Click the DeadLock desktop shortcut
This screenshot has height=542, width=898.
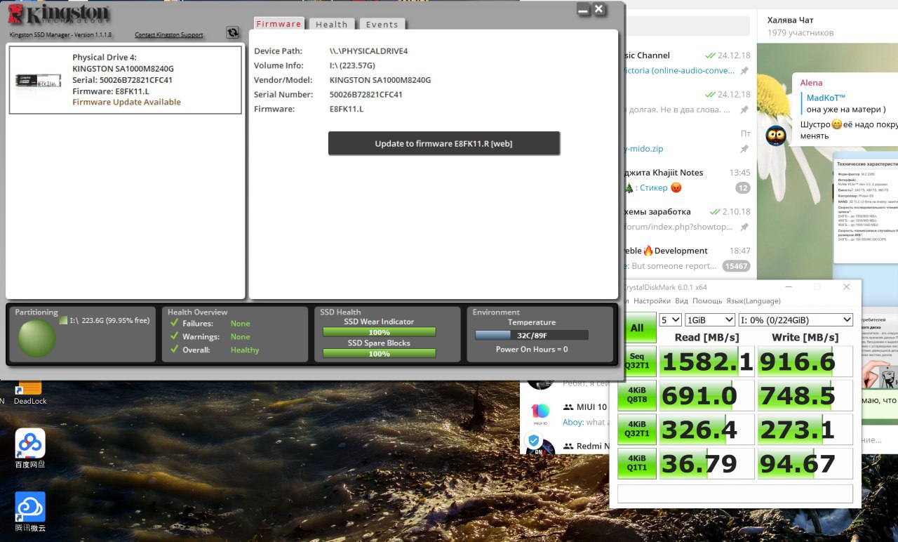tap(30, 391)
